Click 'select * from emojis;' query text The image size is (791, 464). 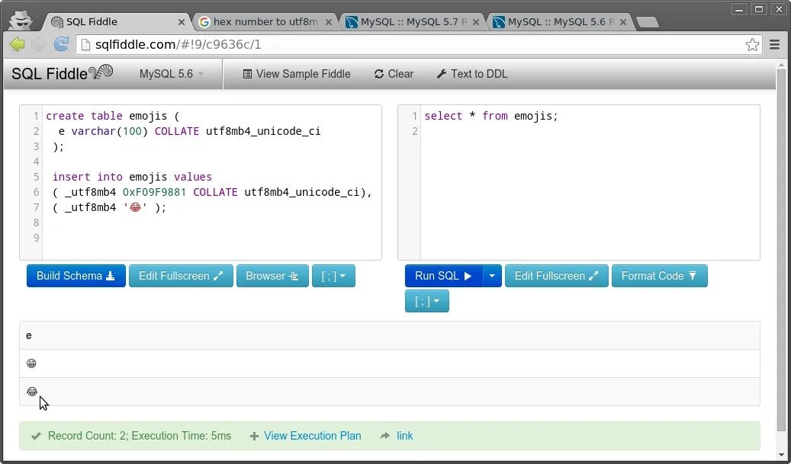[x=491, y=117]
